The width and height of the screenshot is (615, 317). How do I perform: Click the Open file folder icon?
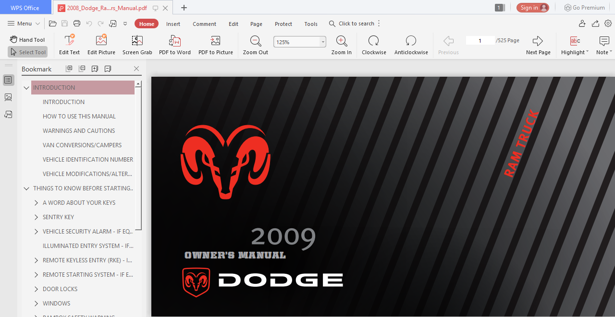click(x=53, y=23)
